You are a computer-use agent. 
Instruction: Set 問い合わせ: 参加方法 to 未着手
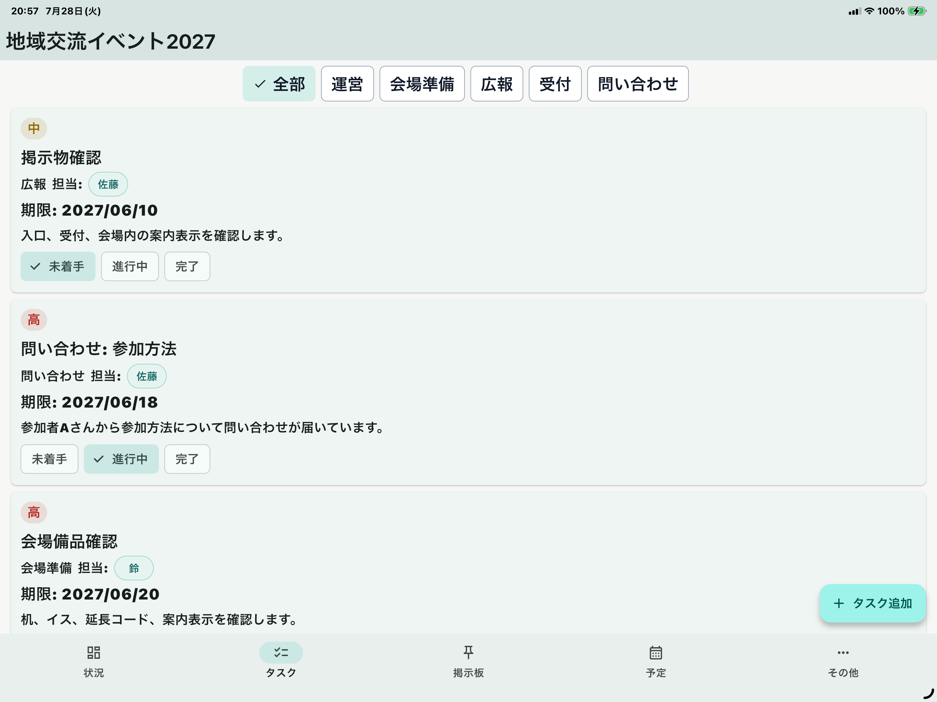tap(50, 459)
